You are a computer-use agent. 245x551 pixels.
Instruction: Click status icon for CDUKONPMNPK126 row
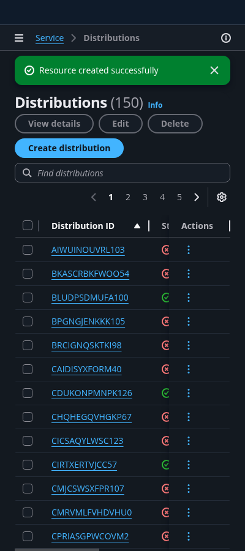click(165, 393)
